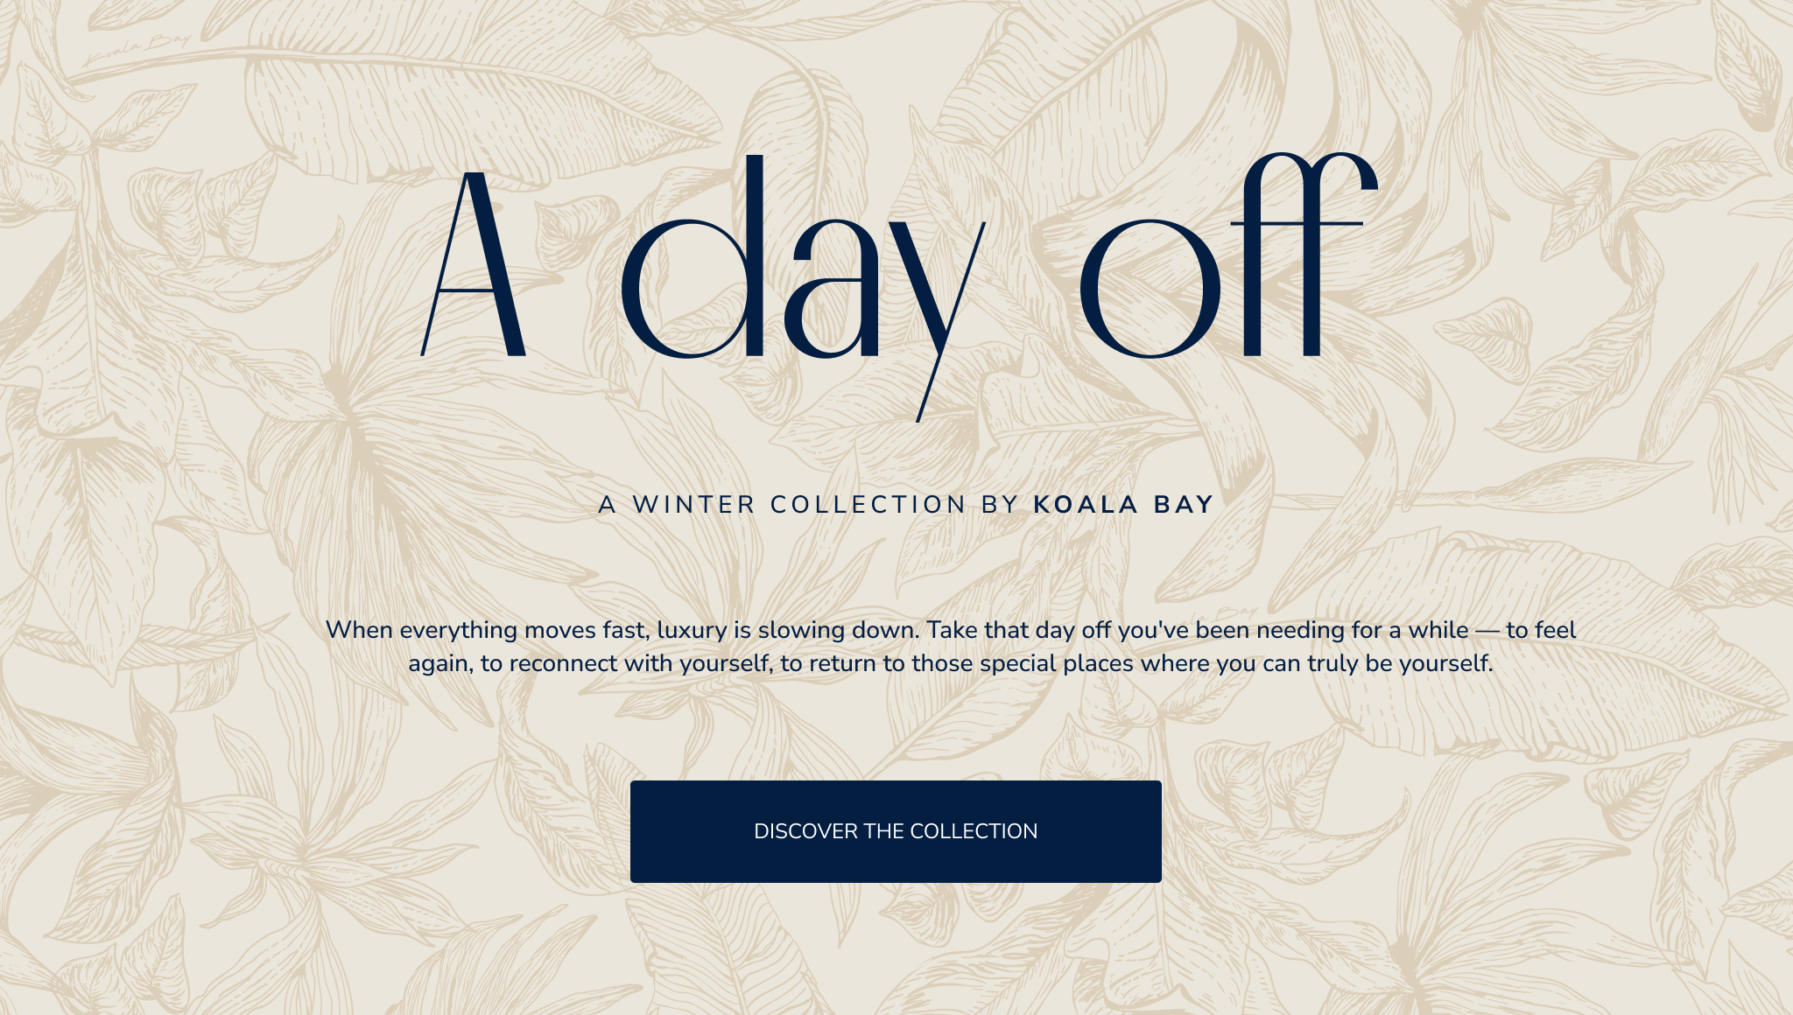Click the em dash in the description text
Screen dimensions: 1793x1015
pyautogui.click(x=1487, y=630)
